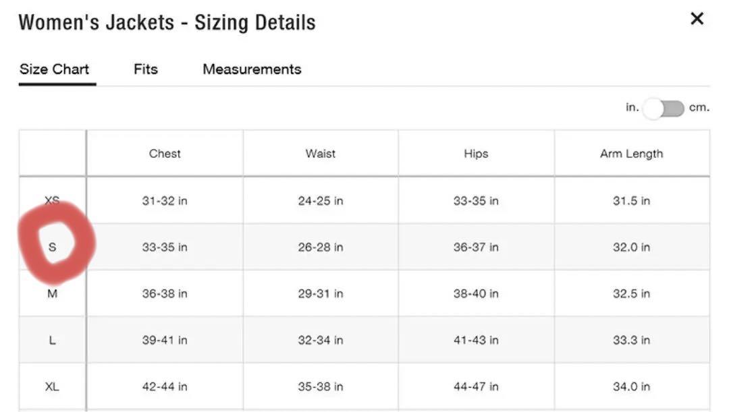This screenshot has width=729, height=412.
Task: Click the 29-31 in waist cell
Action: pyautogui.click(x=321, y=293)
